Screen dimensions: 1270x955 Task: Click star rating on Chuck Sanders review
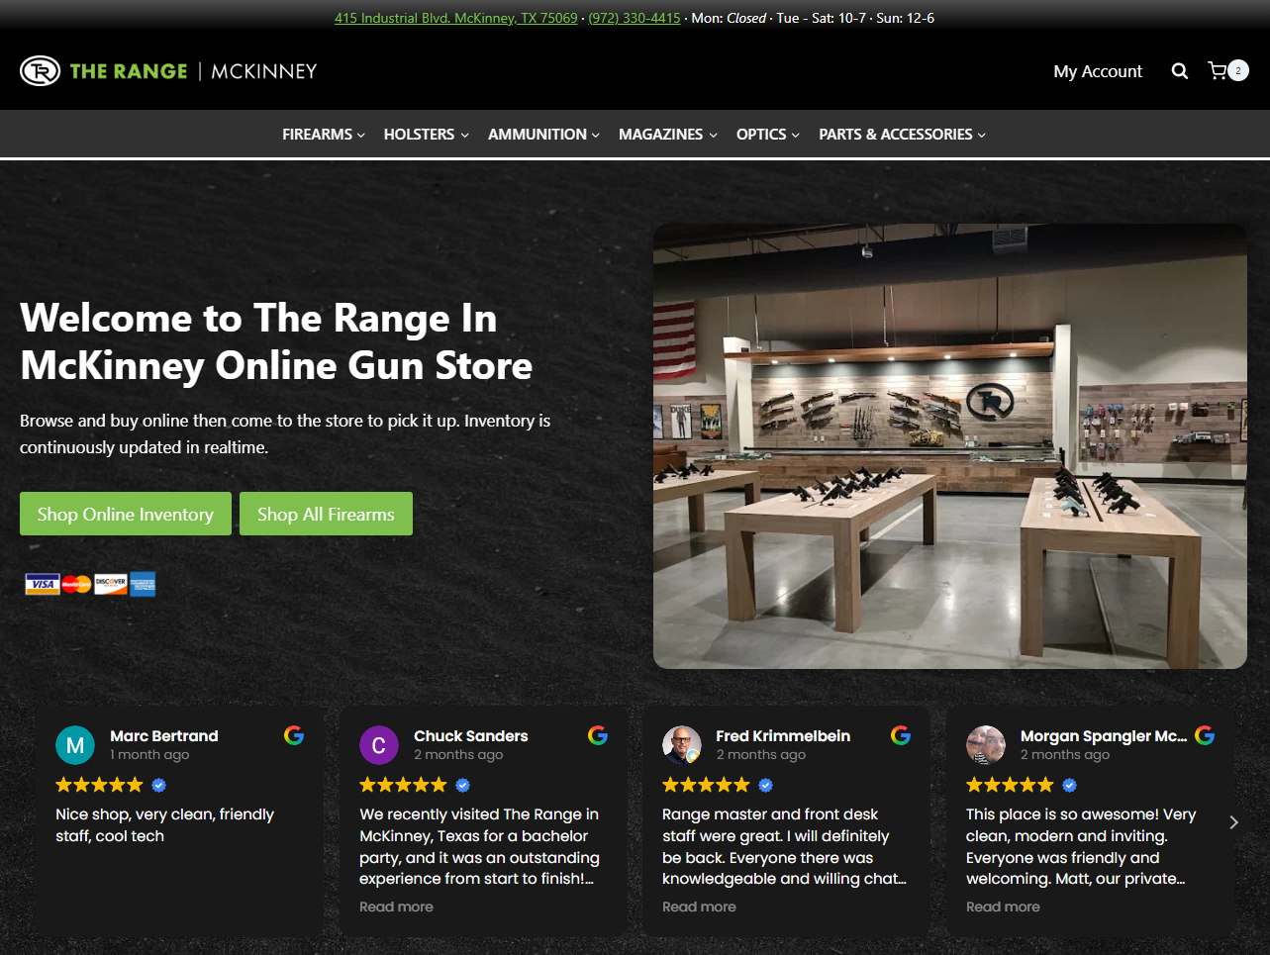(x=403, y=785)
